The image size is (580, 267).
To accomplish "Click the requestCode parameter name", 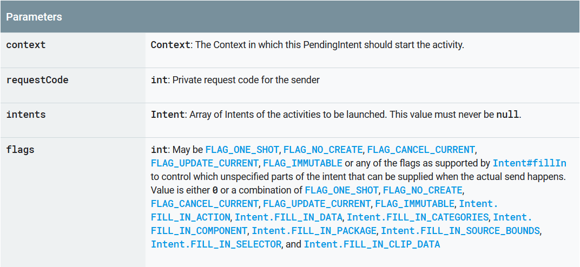I will coord(37,80).
